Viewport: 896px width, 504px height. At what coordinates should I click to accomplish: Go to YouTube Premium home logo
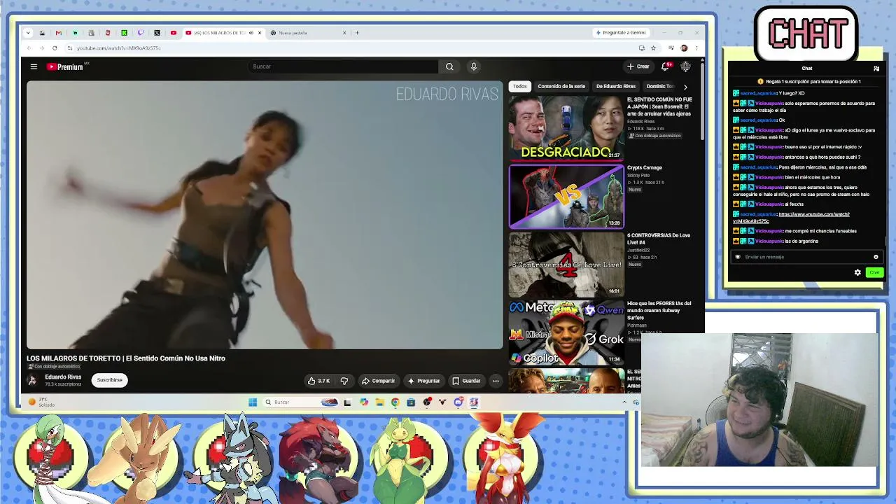[x=65, y=66]
